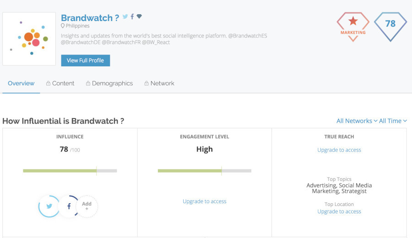412x238 pixels.
Task: Click the 78 /100 influence score
Action: tap(70, 150)
